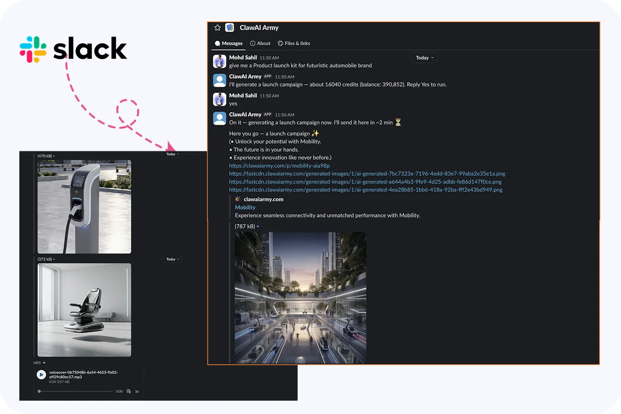Click ClawAI Army avatar on 'On it' message
Image resolution: width=621 pixels, height=414 pixels.
pyautogui.click(x=219, y=118)
